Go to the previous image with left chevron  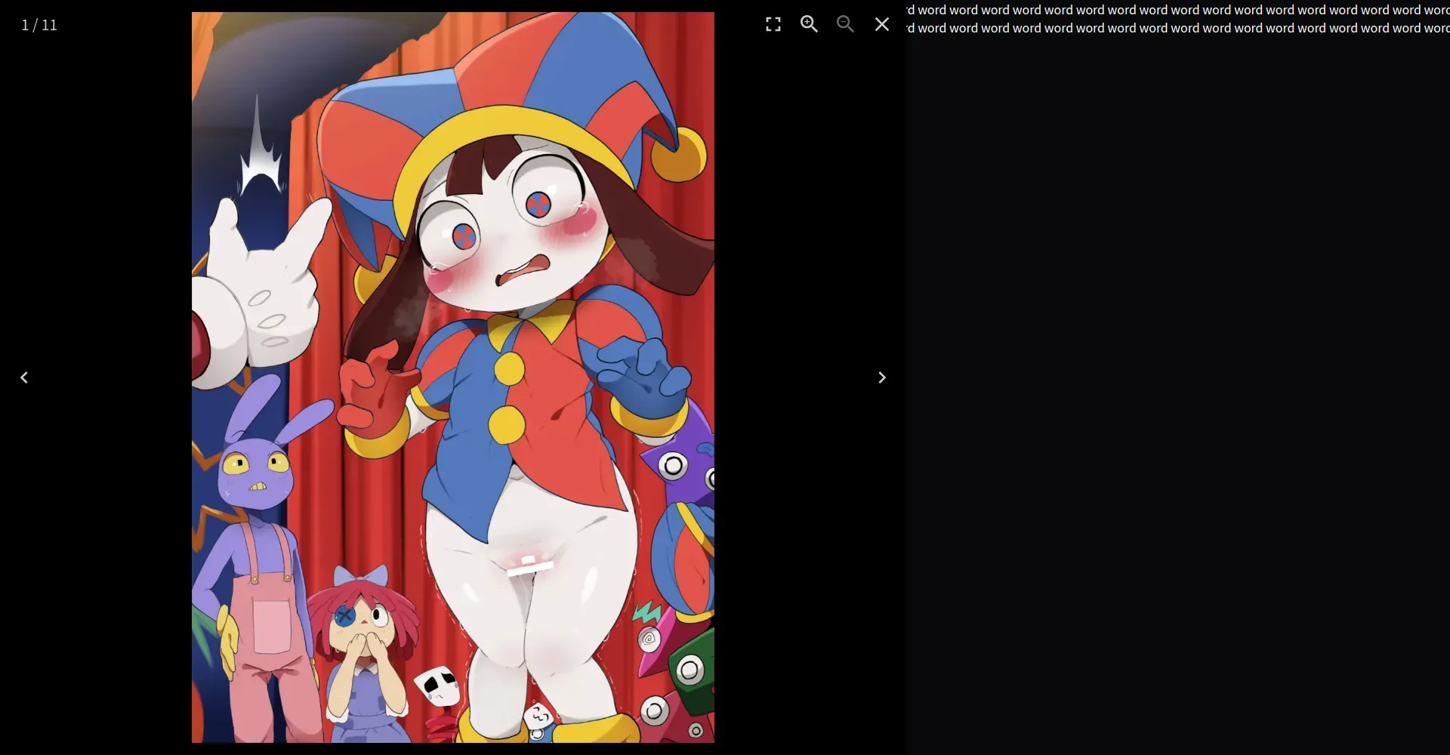coord(24,377)
